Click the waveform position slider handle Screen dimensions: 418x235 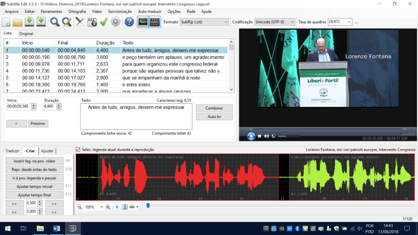[148, 206]
